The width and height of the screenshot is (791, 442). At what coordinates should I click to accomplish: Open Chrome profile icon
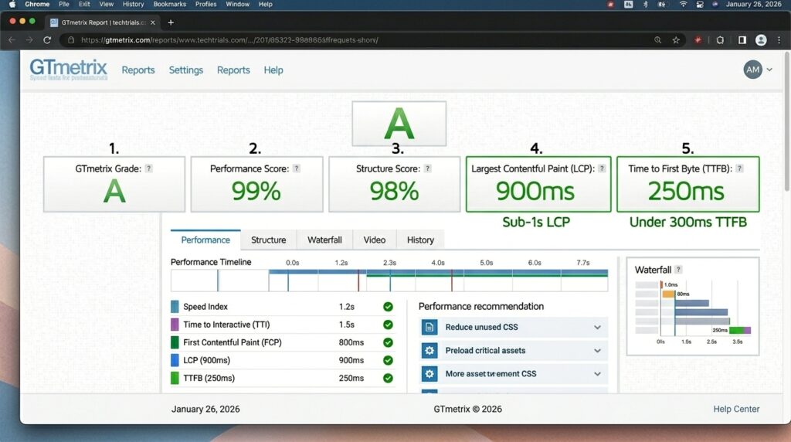761,40
